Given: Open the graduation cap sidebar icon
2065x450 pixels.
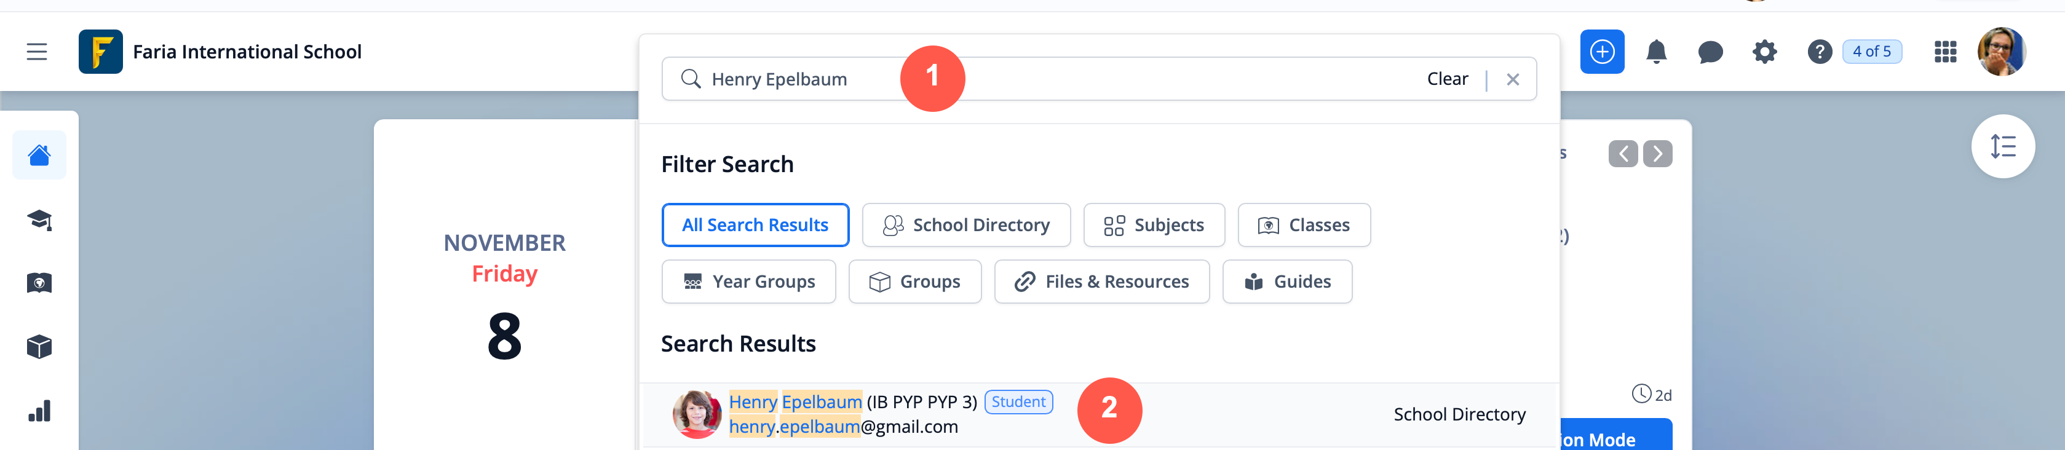Looking at the screenshot, I should click(x=39, y=219).
